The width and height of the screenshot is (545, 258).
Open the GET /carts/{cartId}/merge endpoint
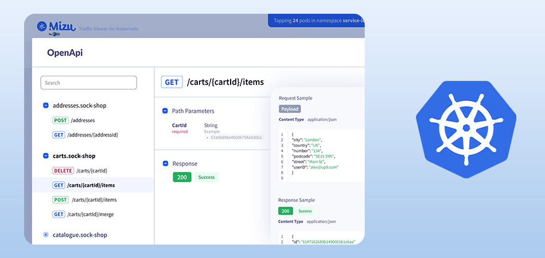pyautogui.click(x=83, y=214)
